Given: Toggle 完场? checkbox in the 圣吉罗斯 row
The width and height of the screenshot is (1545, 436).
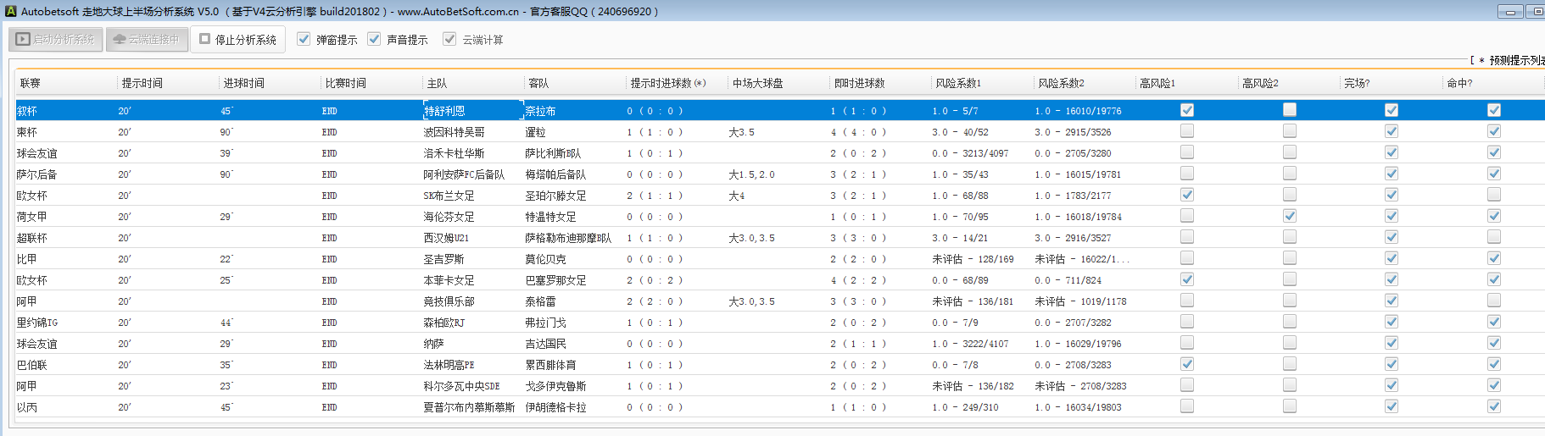Looking at the screenshot, I should click(1392, 258).
